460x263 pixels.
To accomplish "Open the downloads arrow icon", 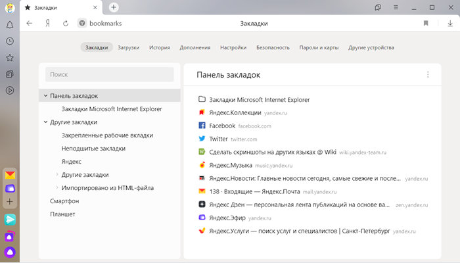I will click(x=450, y=23).
